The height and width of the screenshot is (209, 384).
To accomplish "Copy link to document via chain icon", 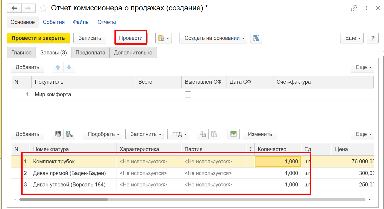I will 354,8.
